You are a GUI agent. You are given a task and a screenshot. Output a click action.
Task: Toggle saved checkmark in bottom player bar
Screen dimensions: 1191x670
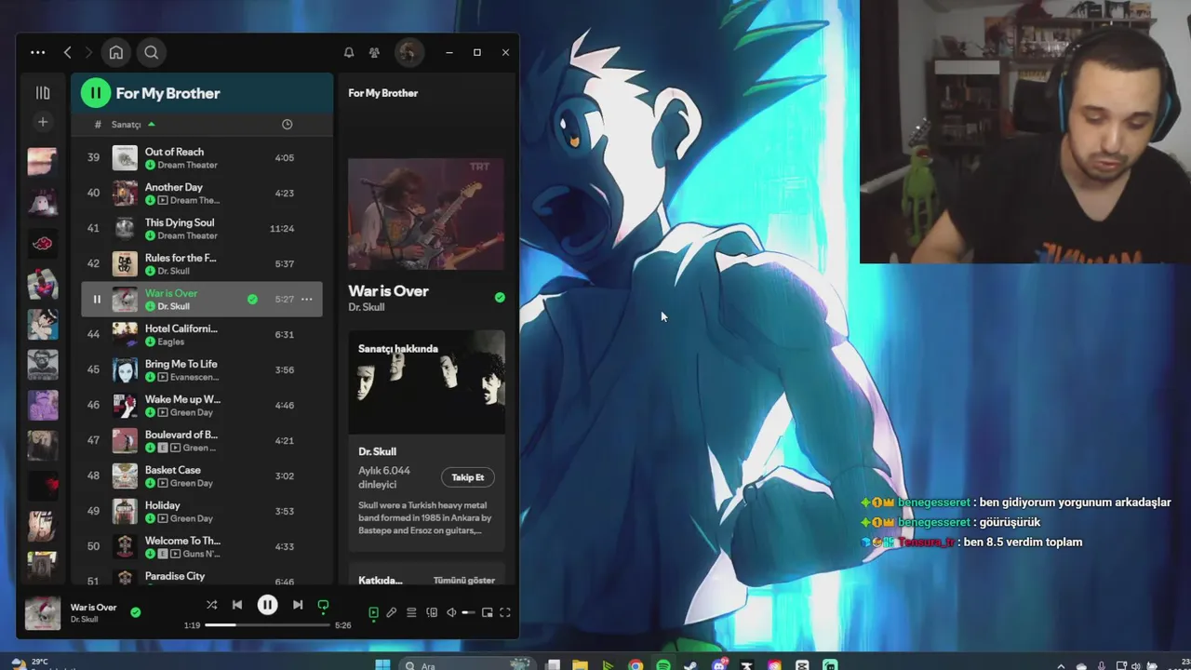tap(136, 612)
